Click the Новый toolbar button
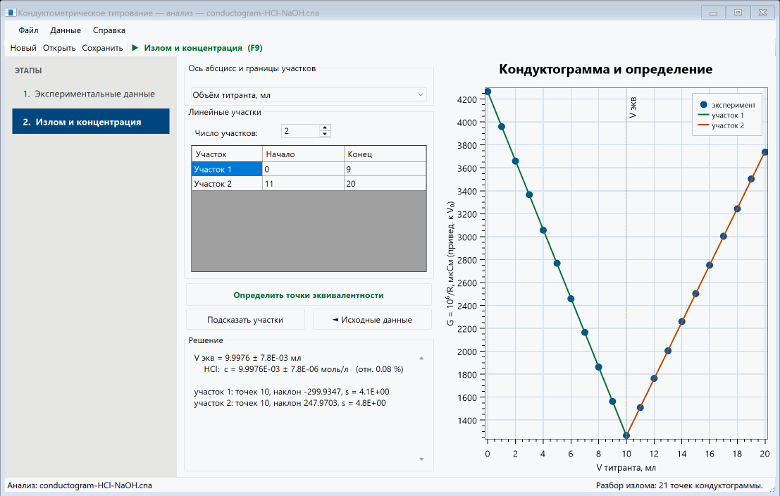780x496 pixels. coord(23,48)
